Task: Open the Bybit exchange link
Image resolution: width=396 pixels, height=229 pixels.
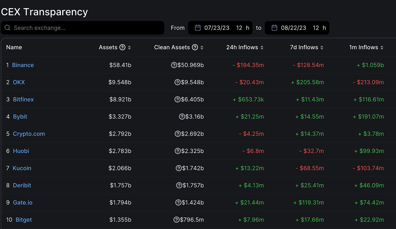Action: 20,117
